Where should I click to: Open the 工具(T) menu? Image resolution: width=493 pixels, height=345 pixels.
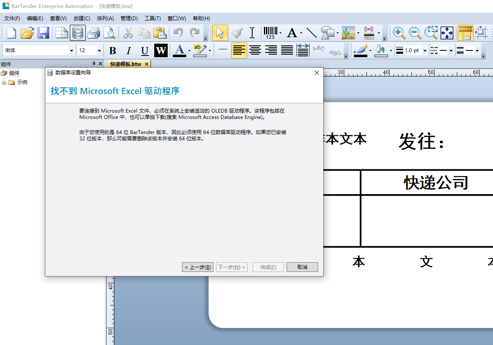[153, 18]
